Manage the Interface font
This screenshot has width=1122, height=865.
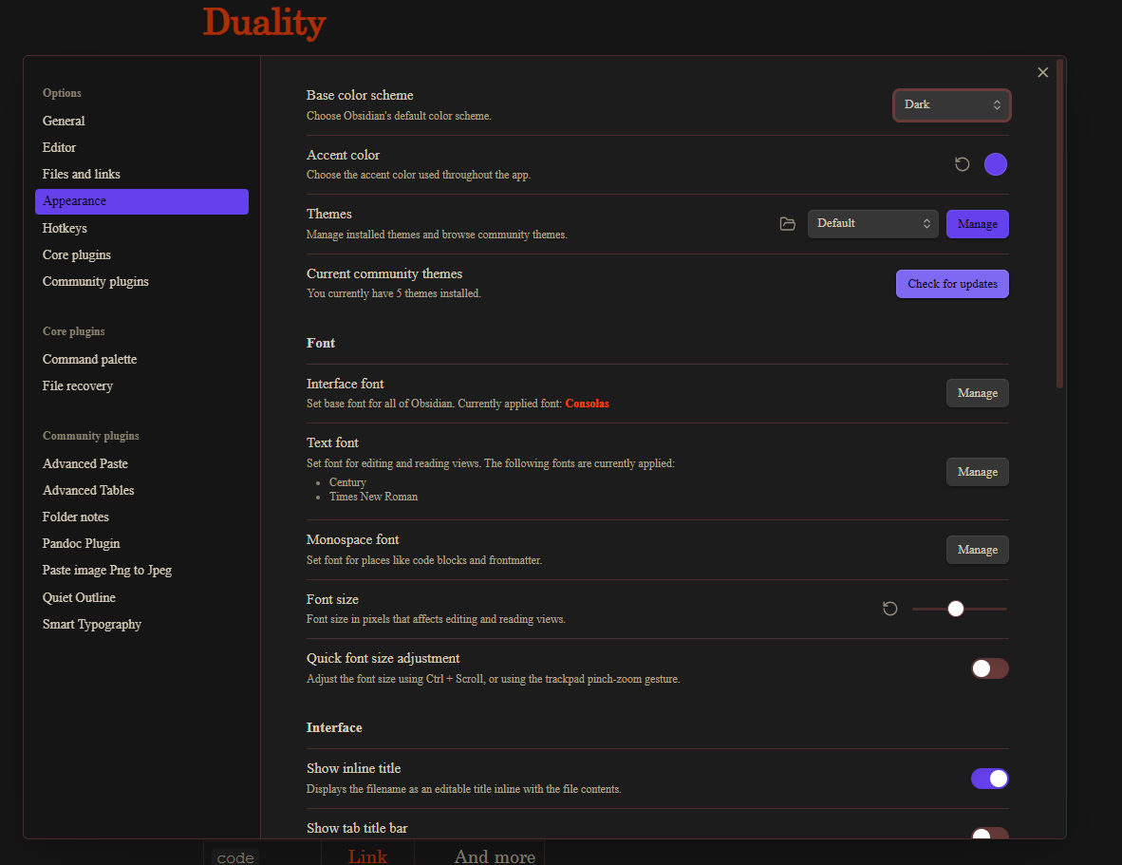tap(978, 393)
